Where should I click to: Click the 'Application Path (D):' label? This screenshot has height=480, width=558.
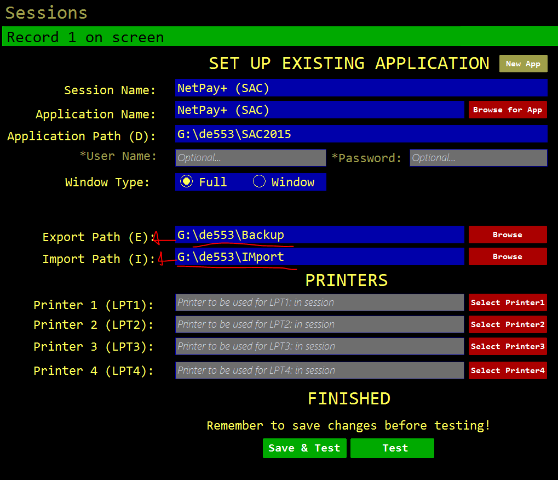point(82,136)
